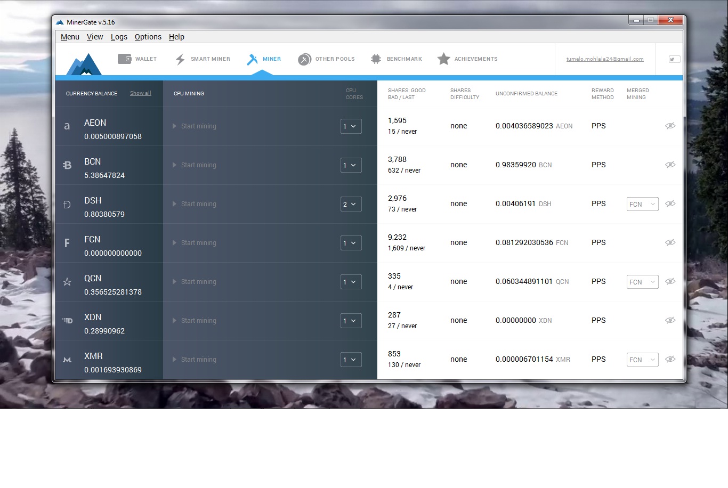Click the Benchmark chip icon

tap(376, 59)
